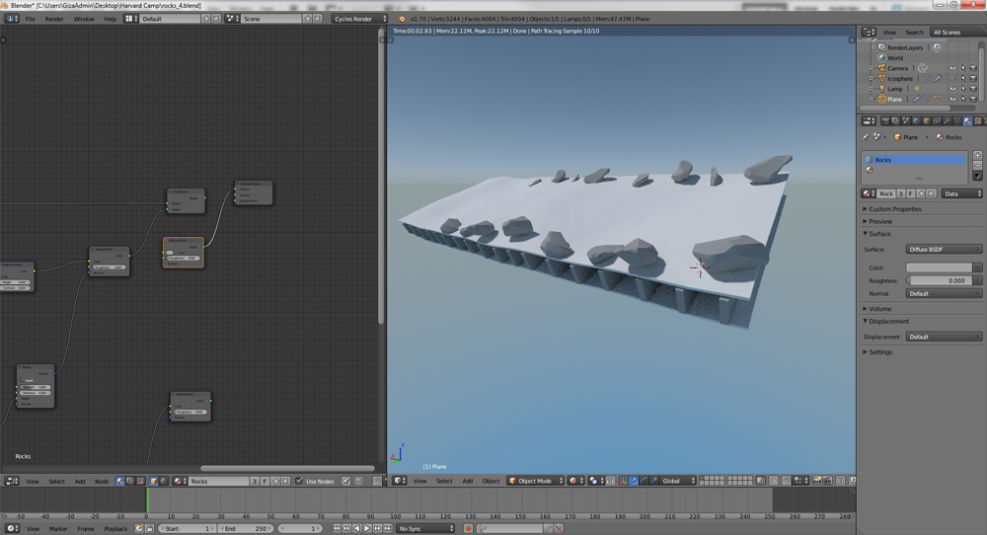
Task: Open the constraints properties tab (chain icon)
Action: click(x=937, y=120)
